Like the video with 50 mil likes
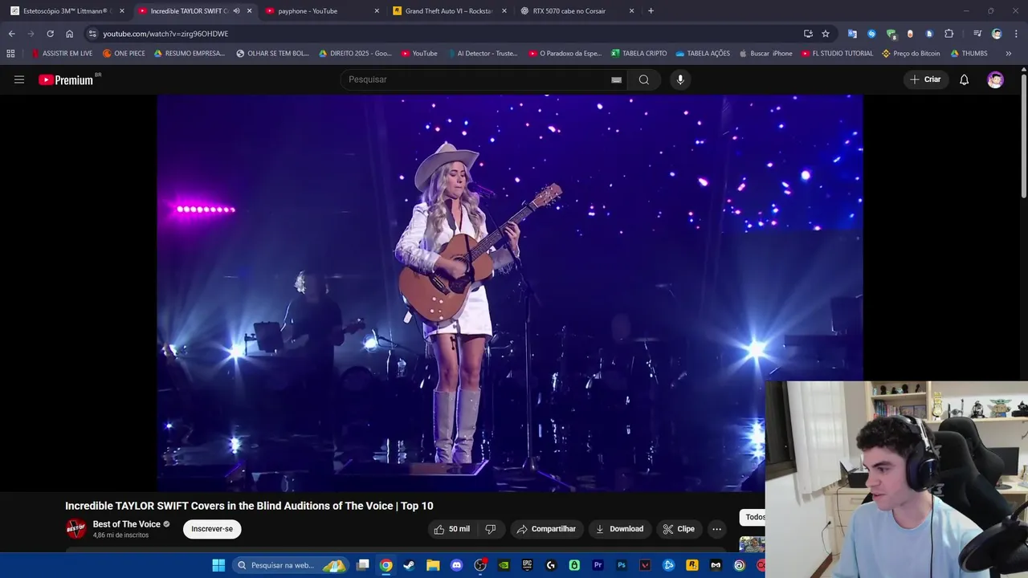 (x=452, y=529)
